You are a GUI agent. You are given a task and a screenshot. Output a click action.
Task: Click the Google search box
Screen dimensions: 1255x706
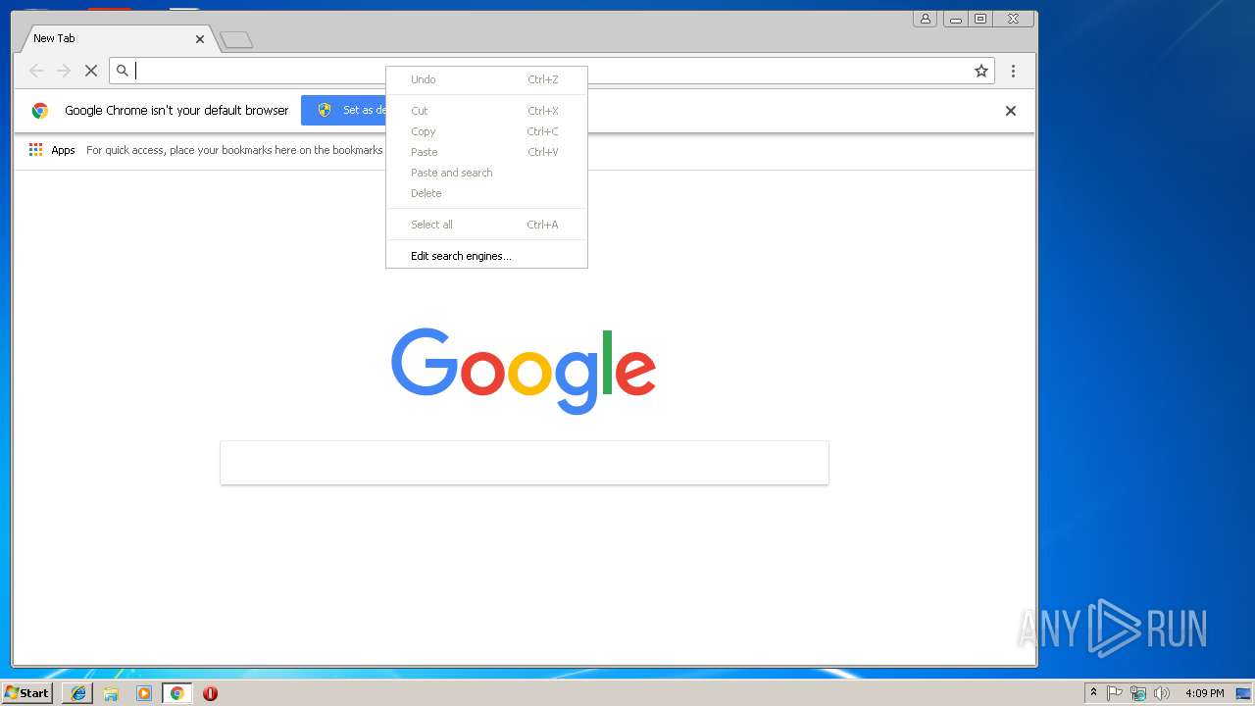(525, 463)
